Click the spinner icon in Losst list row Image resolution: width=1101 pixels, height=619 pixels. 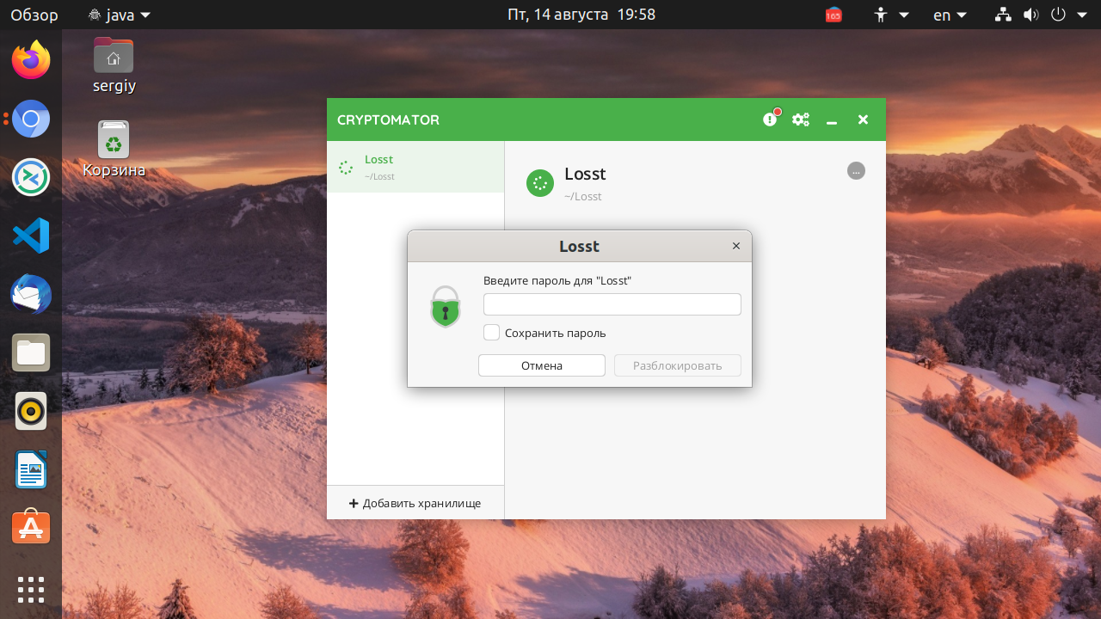tap(346, 168)
